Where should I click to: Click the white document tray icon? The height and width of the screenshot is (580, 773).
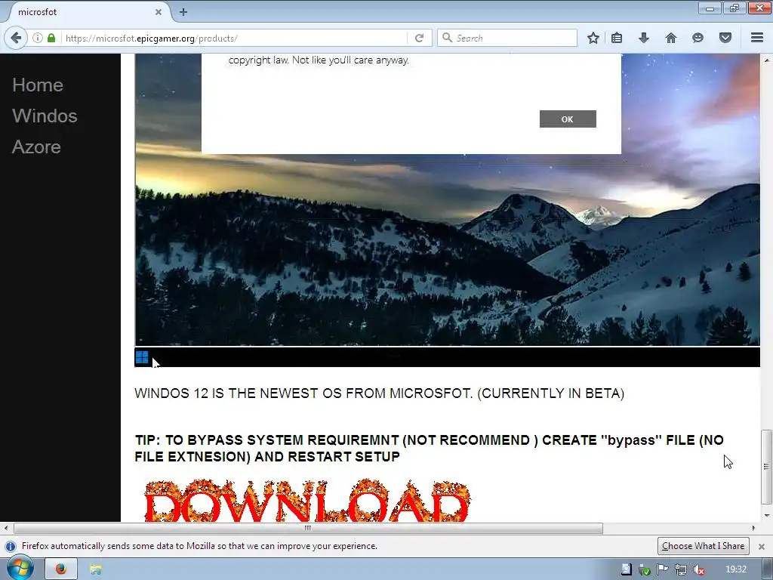pos(626,569)
